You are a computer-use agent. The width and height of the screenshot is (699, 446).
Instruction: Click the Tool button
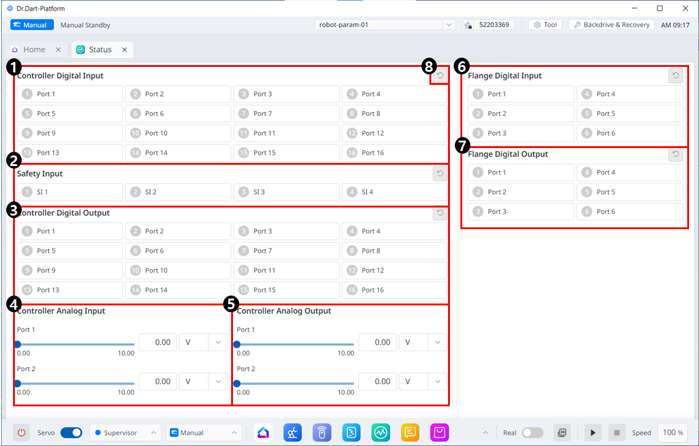[x=545, y=25]
